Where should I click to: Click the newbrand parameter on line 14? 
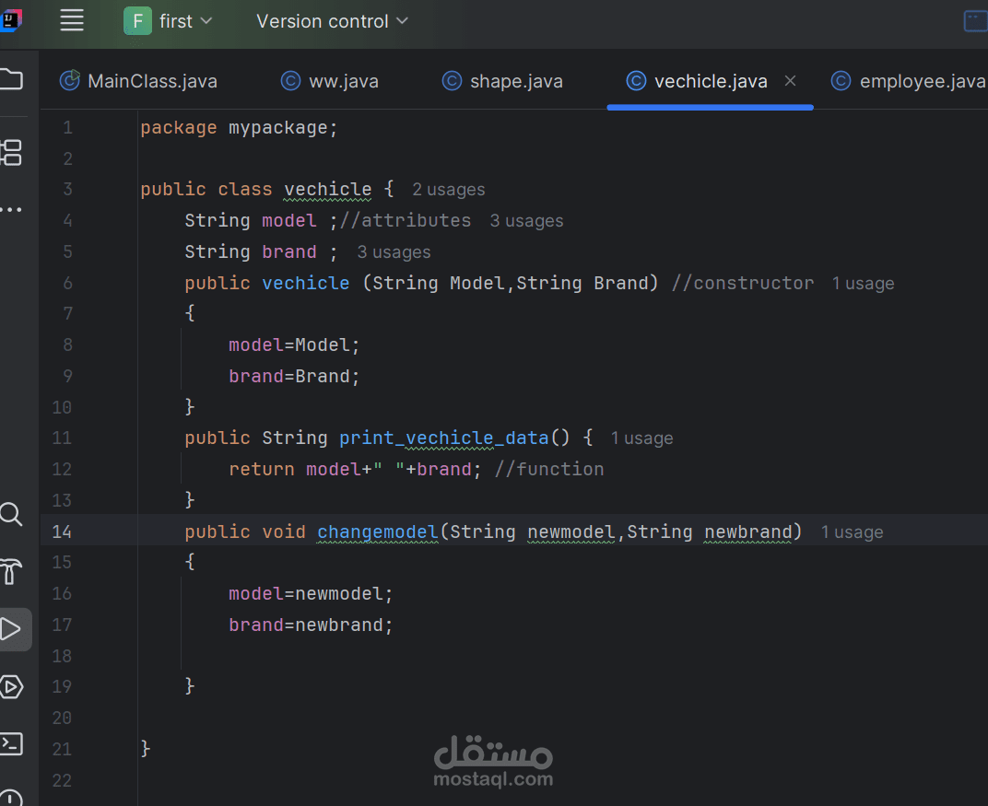tap(748, 532)
